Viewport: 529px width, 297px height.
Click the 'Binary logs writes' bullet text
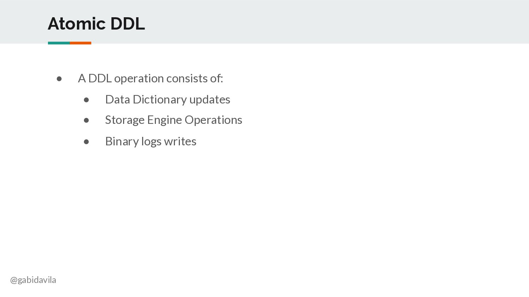(151, 141)
